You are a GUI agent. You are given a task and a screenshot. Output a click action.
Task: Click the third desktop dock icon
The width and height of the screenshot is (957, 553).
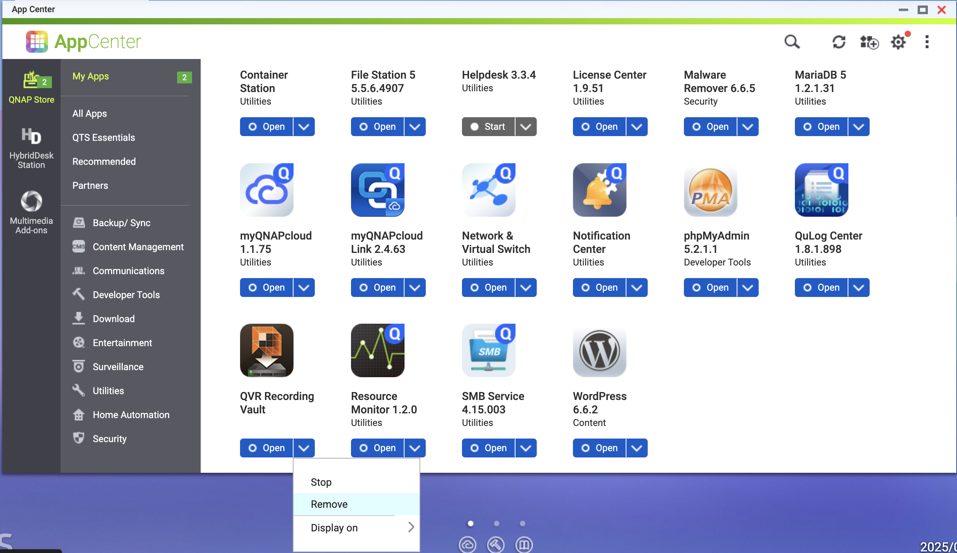tap(524, 545)
